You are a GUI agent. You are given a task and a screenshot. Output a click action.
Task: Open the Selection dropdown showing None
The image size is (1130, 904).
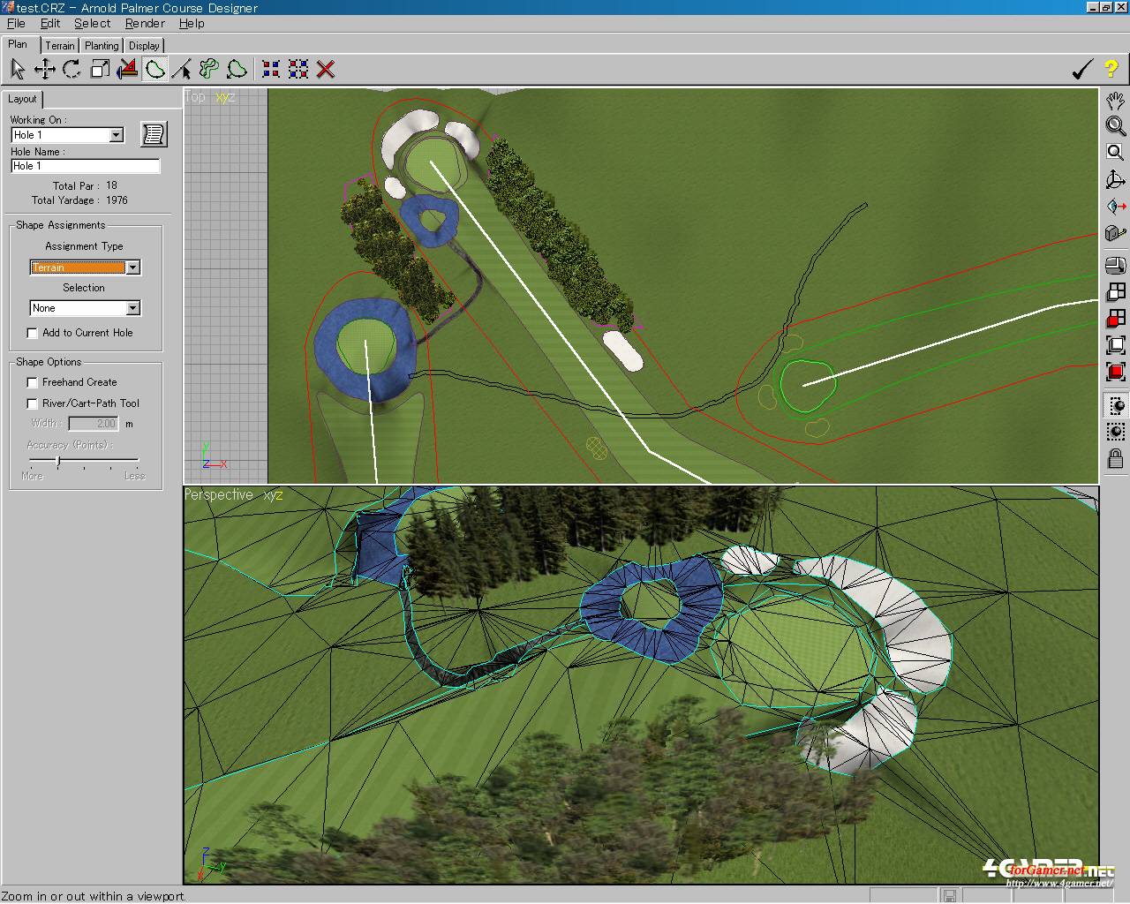point(132,308)
